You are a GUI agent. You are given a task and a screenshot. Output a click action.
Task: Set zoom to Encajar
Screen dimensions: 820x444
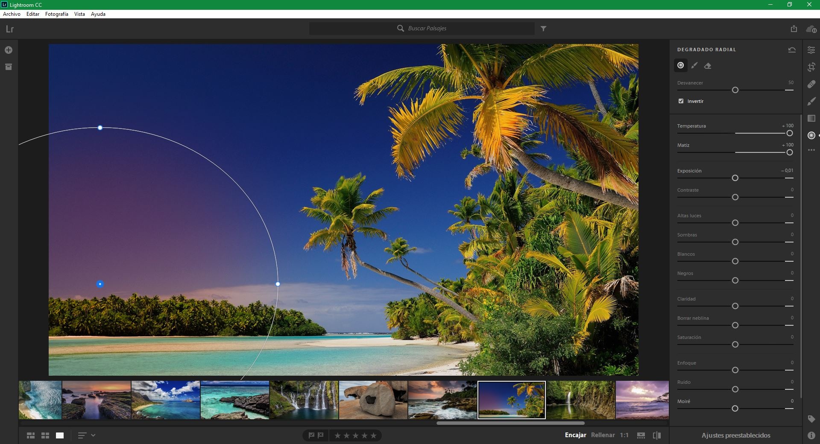tap(575, 435)
